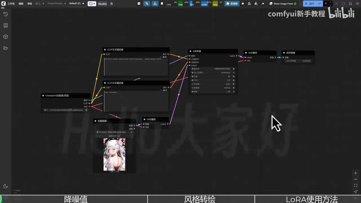Screen dimensions: 361x203
Task: Open the run mode dropdown arrow
Action: (x=319, y=4)
